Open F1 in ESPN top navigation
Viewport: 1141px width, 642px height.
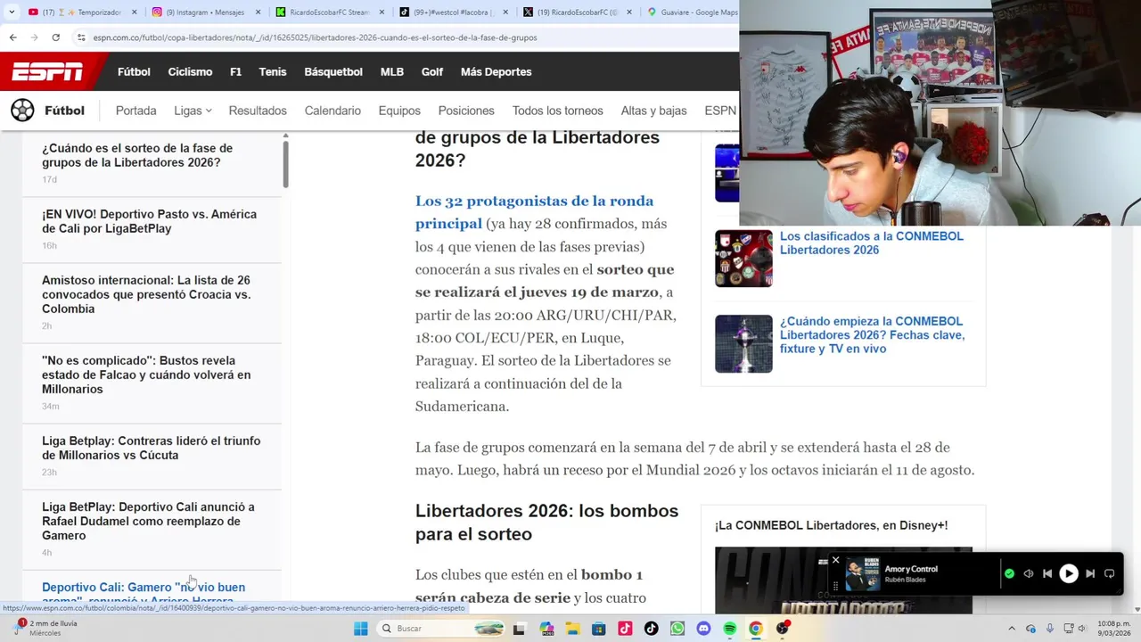click(235, 71)
